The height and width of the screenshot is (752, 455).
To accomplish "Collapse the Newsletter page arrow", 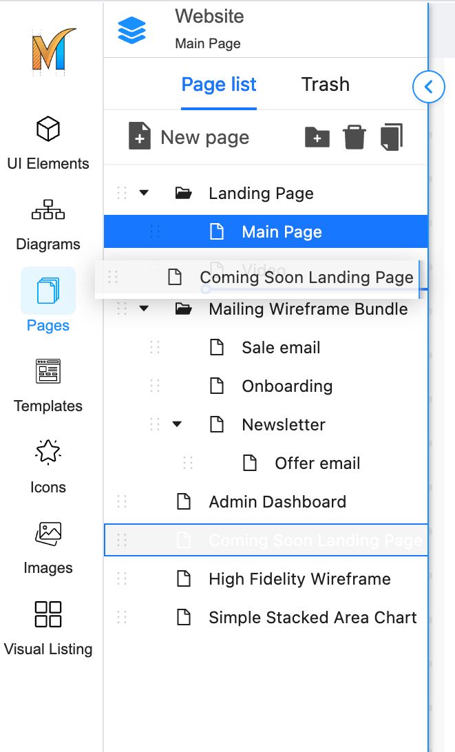I will [x=177, y=424].
